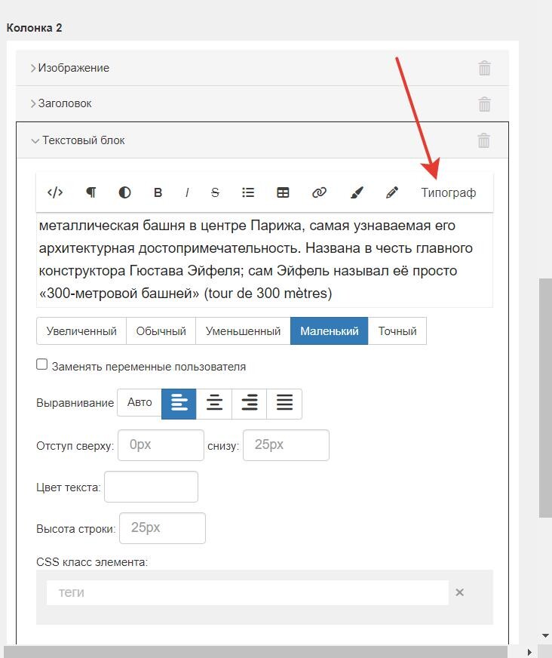Image resolution: width=552 pixels, height=658 pixels.
Task: Open the HTML source code view
Action: [x=55, y=192]
